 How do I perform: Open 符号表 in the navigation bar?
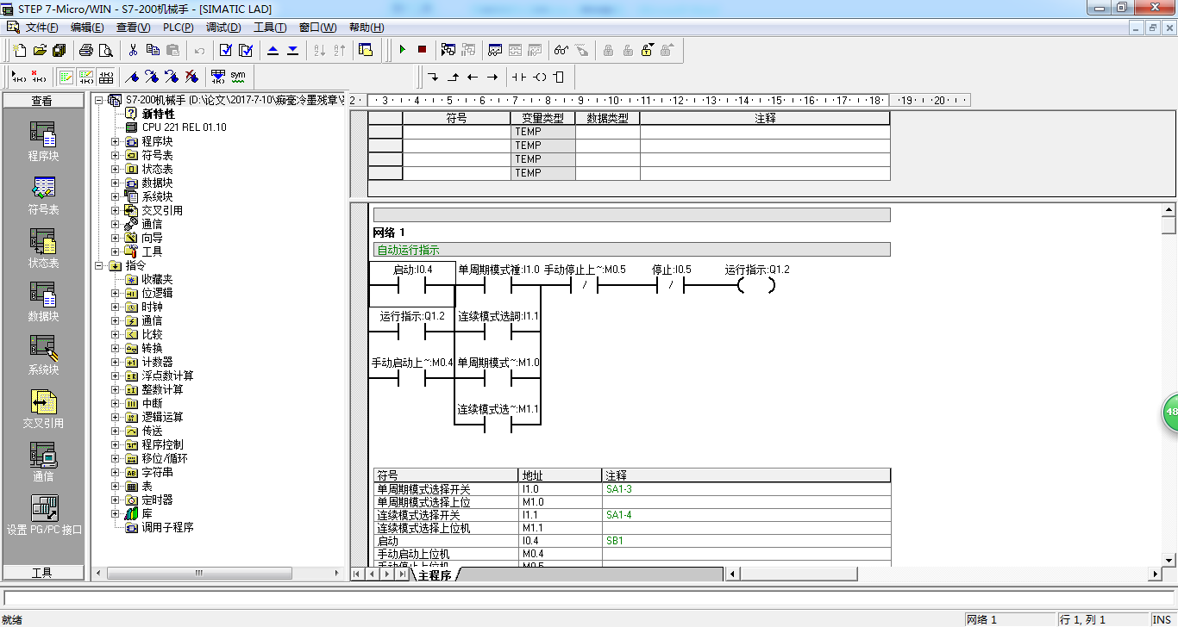[43, 196]
